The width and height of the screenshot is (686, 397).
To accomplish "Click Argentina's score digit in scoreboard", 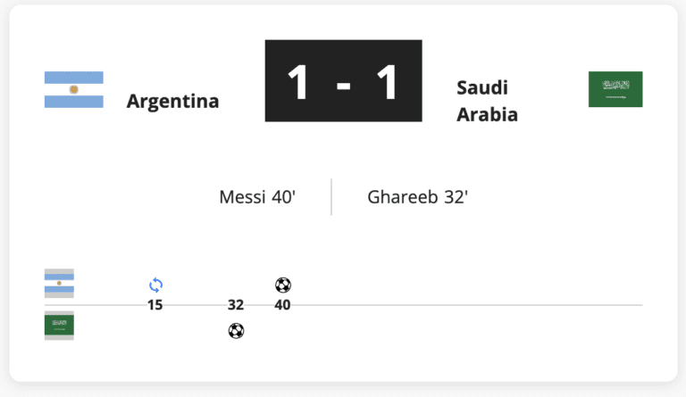I will pos(298,82).
